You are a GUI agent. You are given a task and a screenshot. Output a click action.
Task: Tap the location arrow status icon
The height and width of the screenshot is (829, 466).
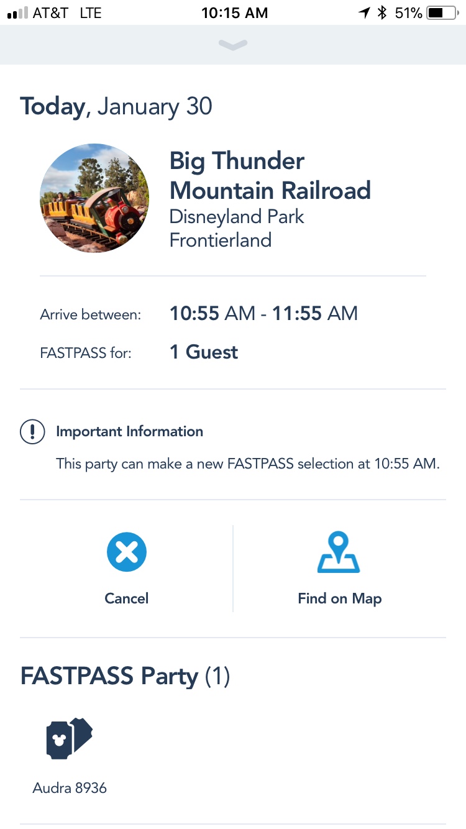click(364, 12)
